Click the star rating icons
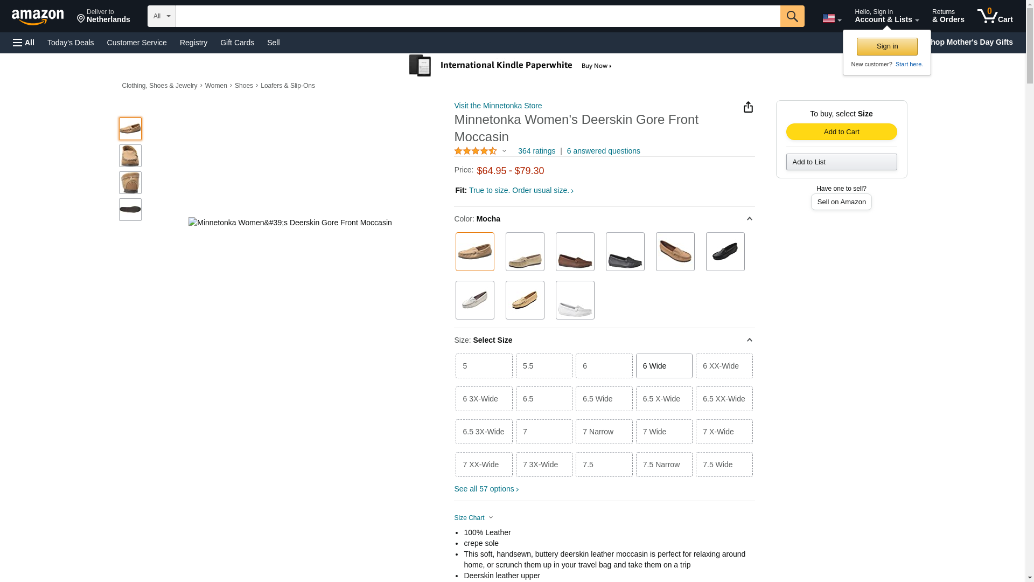The width and height of the screenshot is (1034, 582). tap(476, 151)
